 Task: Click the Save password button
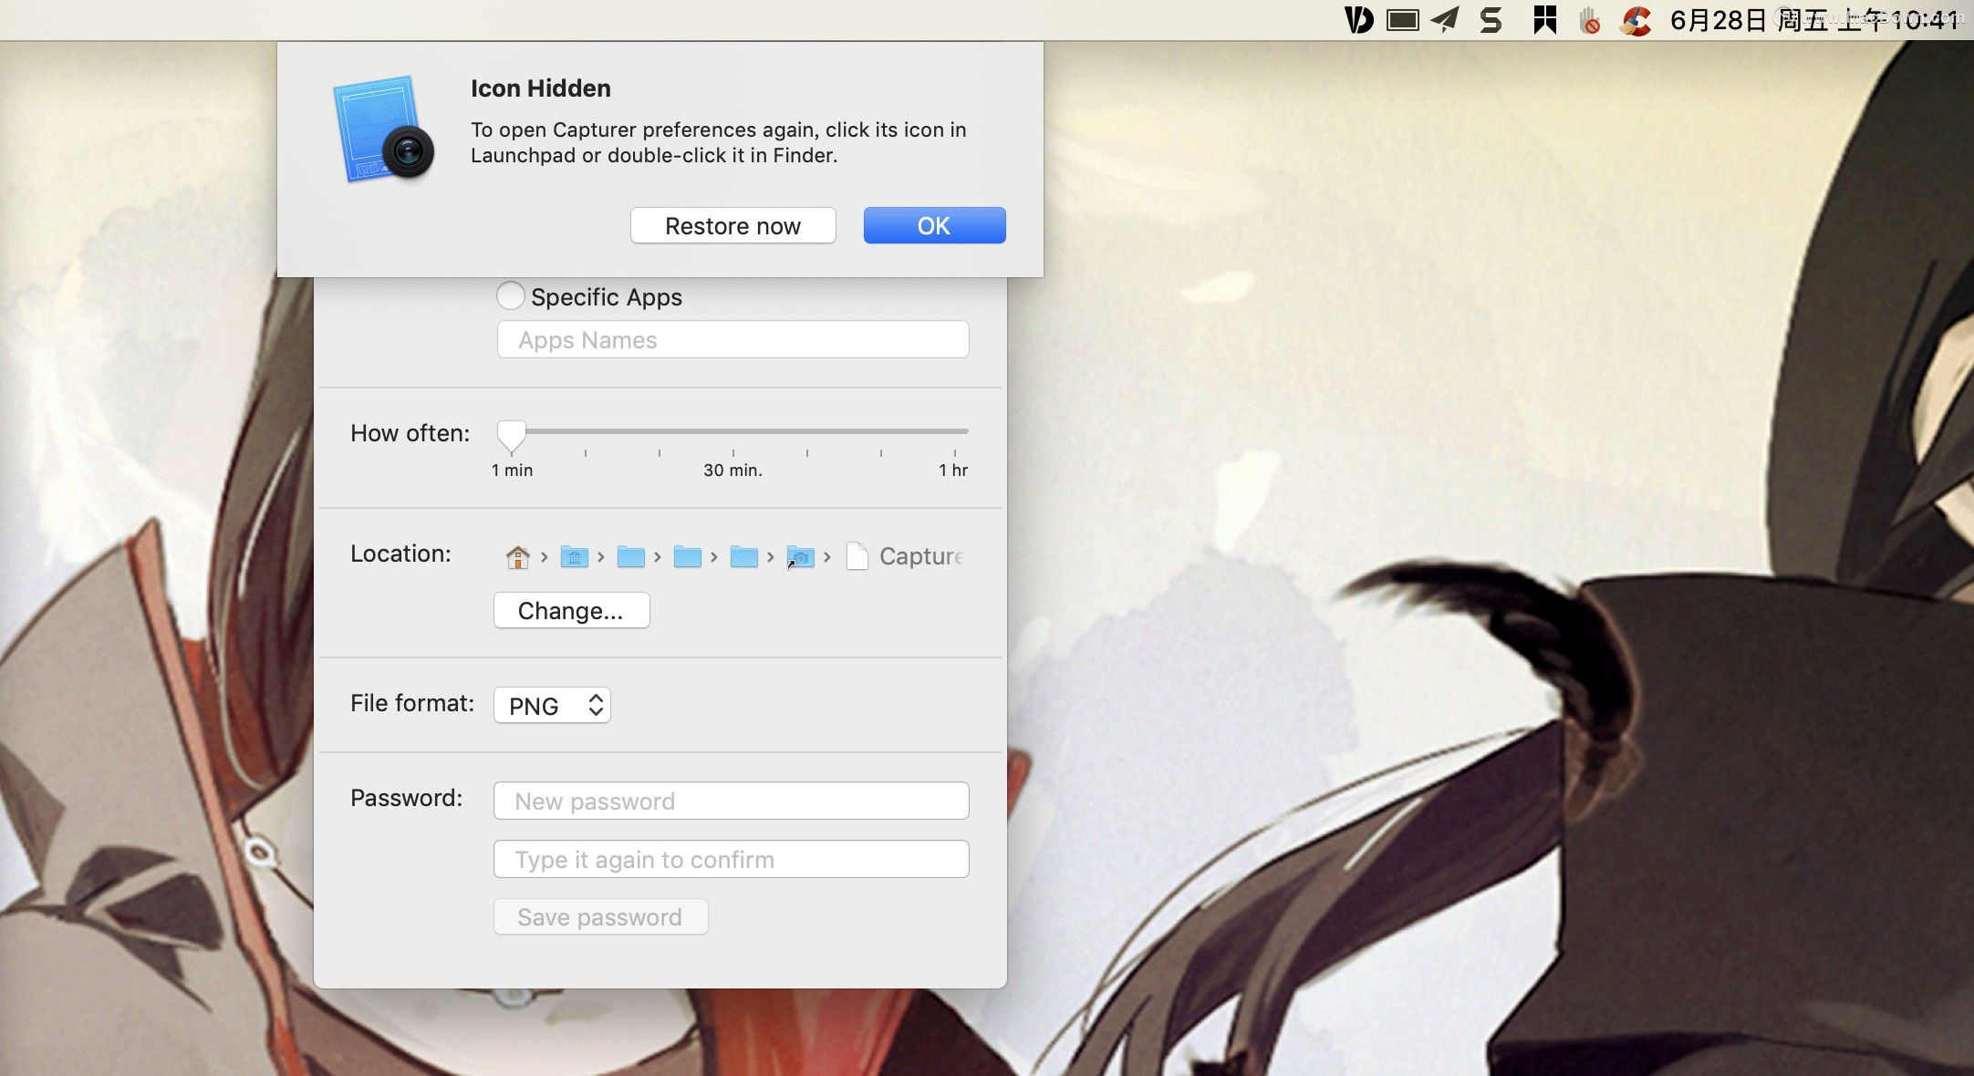[x=600, y=916]
